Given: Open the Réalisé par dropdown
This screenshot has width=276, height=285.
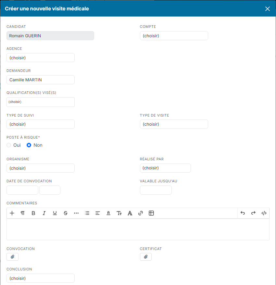Looking at the screenshot, I should click(x=165, y=168).
